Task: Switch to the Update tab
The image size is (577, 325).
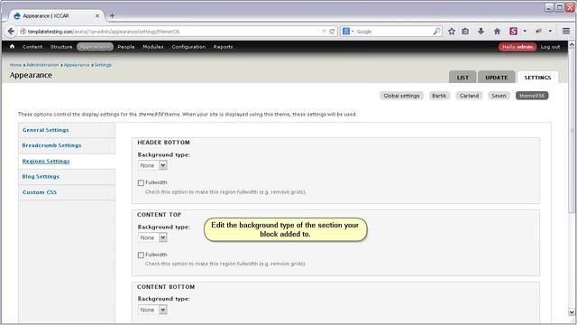Action: [496, 77]
